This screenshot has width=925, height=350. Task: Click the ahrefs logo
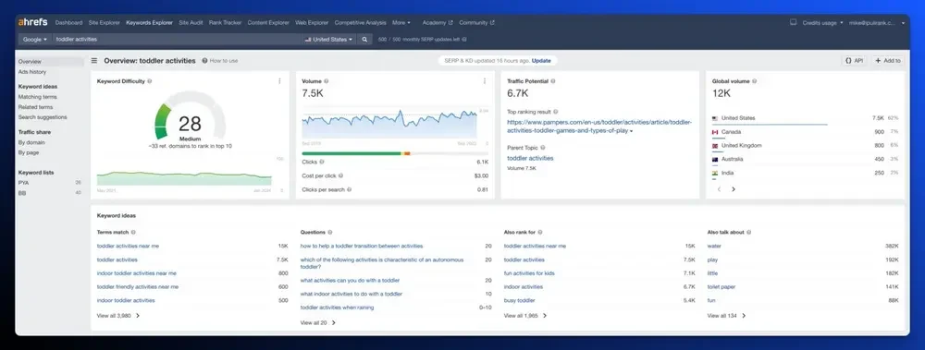(32, 22)
